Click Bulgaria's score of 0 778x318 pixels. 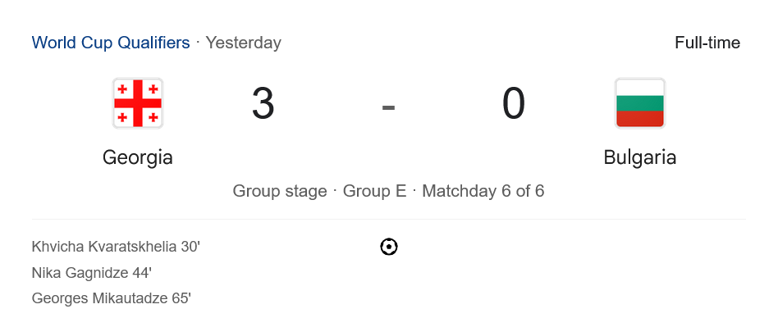pos(514,104)
